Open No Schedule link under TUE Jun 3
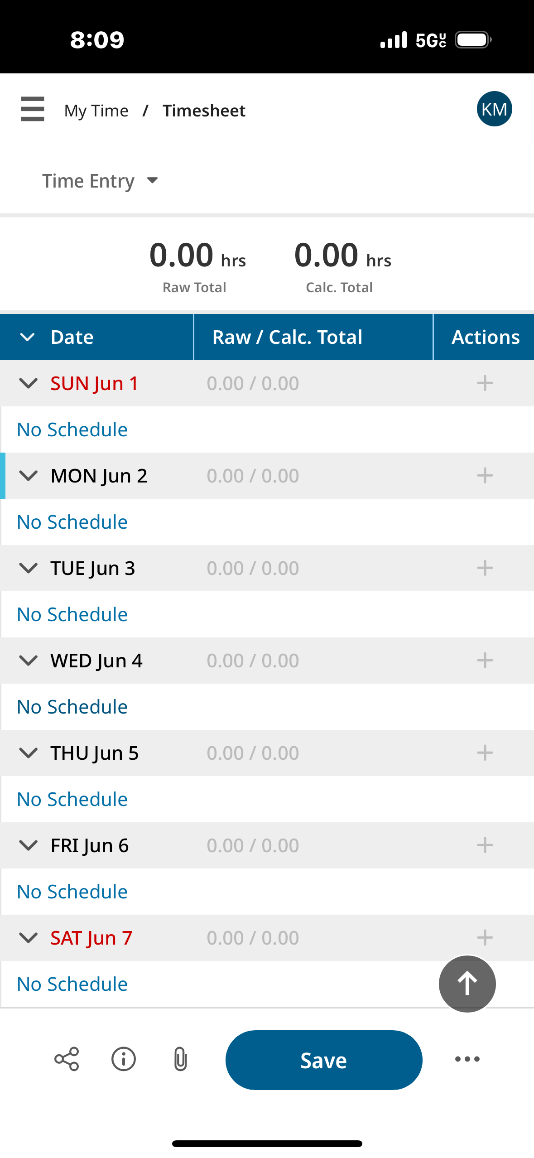This screenshot has height=1158, width=534. coord(72,614)
